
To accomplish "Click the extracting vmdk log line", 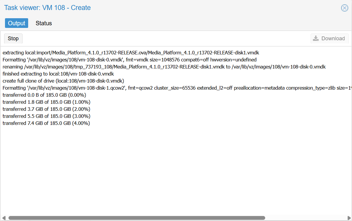I will click(131, 53).
